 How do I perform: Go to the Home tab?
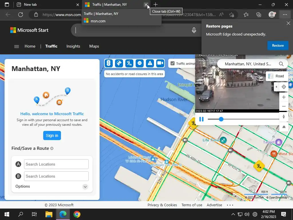(x=30, y=46)
